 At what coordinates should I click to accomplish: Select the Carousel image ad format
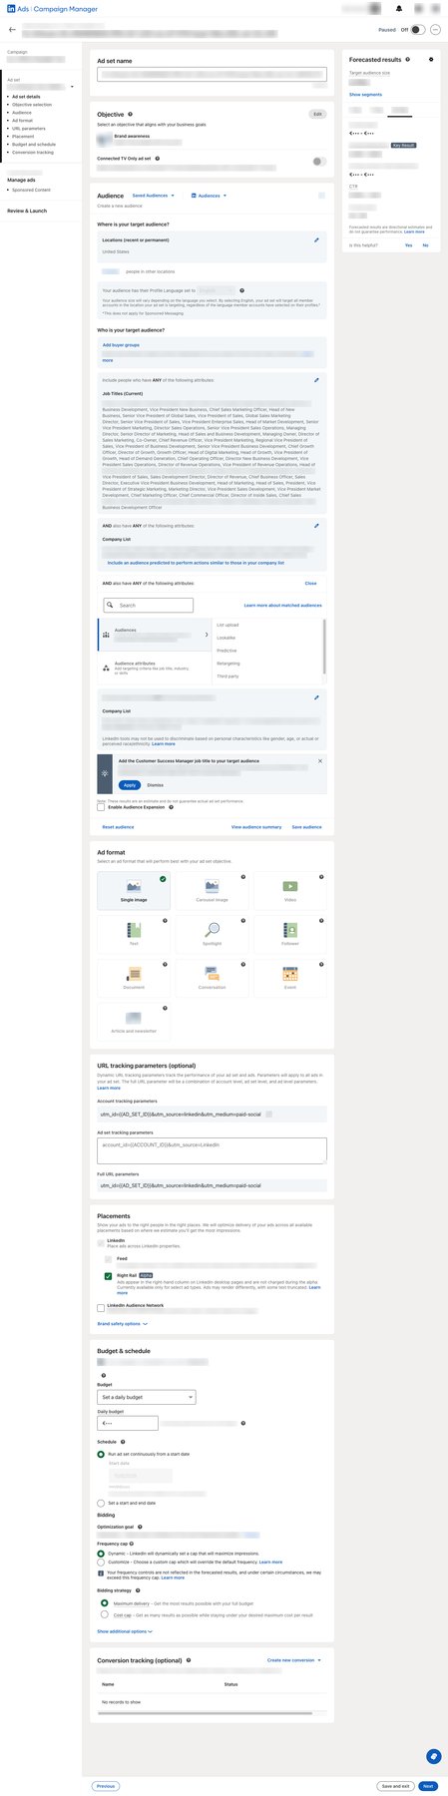(x=212, y=891)
